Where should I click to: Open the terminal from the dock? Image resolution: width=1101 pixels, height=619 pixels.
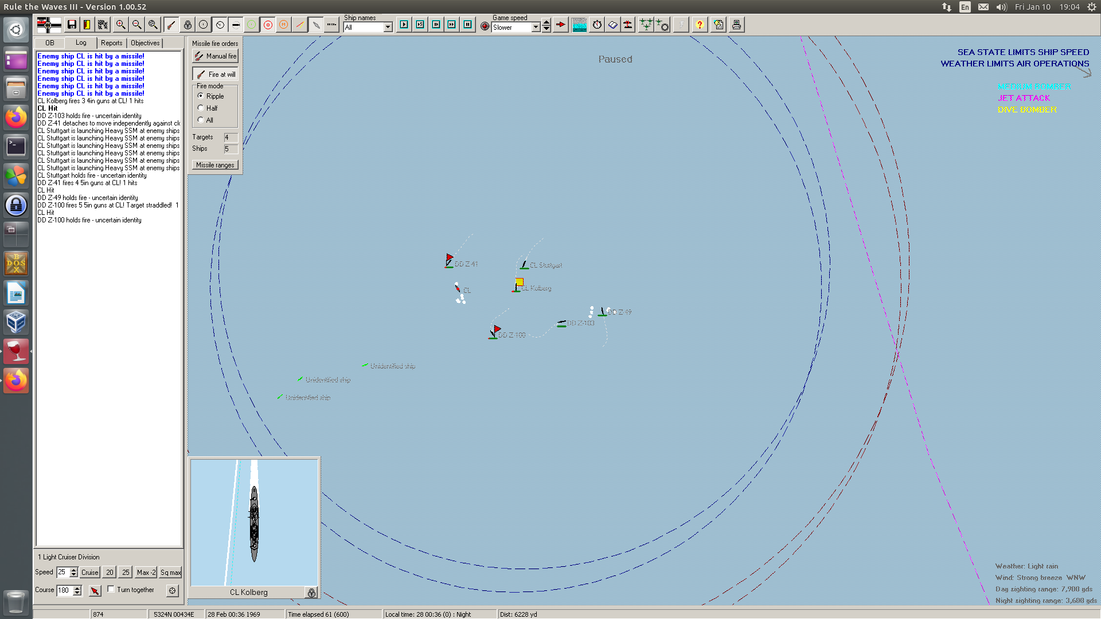[x=16, y=147]
